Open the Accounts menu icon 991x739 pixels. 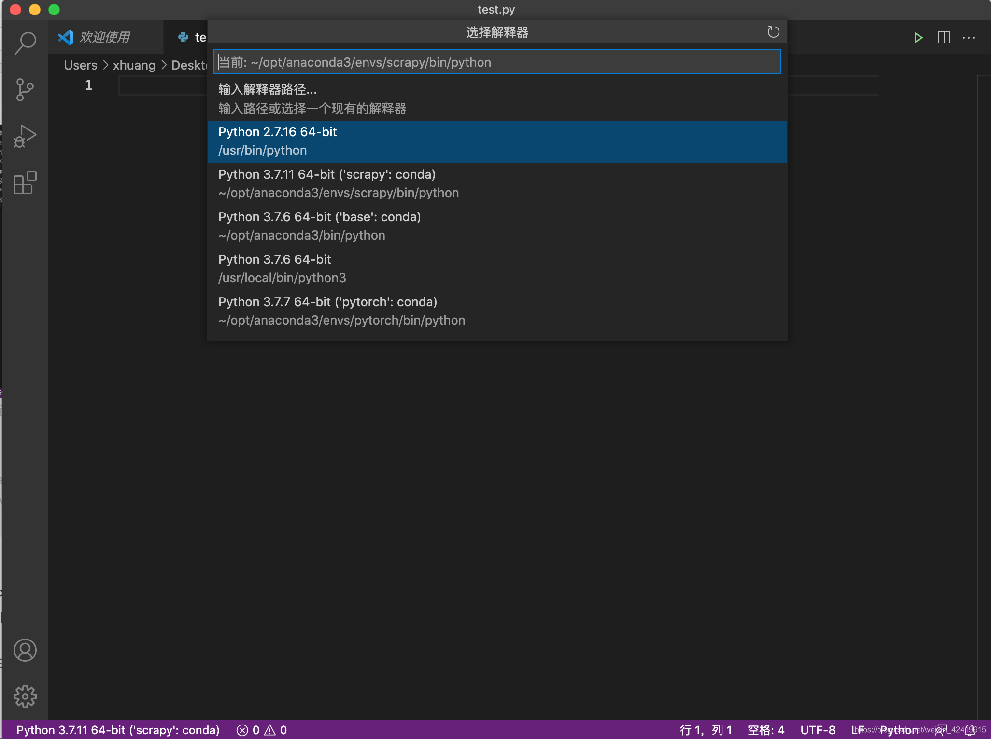(x=25, y=650)
